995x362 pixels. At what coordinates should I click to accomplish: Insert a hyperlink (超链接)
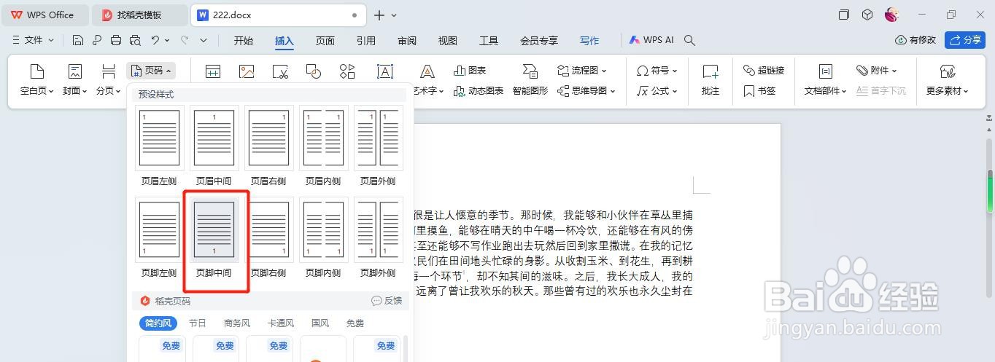click(764, 71)
